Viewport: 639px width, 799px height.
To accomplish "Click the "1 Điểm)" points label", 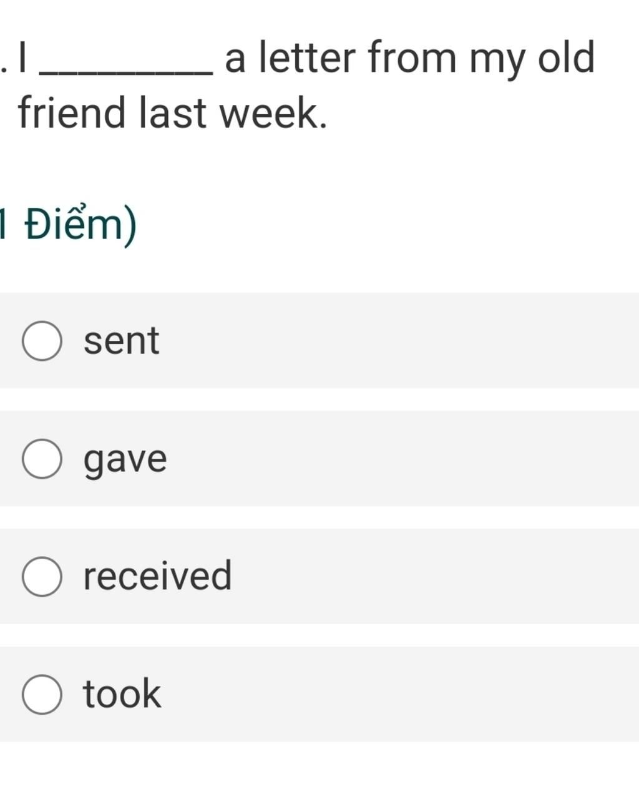I will click(67, 225).
